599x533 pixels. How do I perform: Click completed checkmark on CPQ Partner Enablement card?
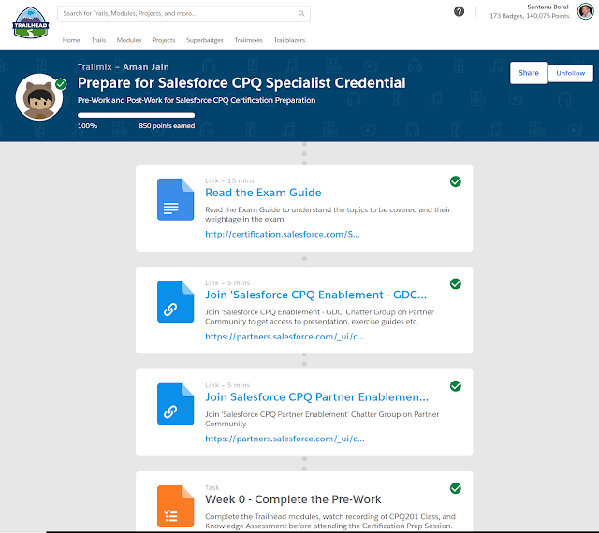tap(456, 386)
